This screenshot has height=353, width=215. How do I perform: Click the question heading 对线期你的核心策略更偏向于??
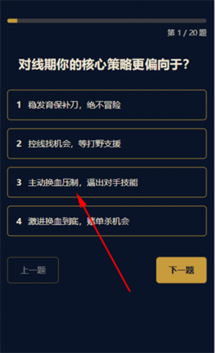(x=104, y=64)
